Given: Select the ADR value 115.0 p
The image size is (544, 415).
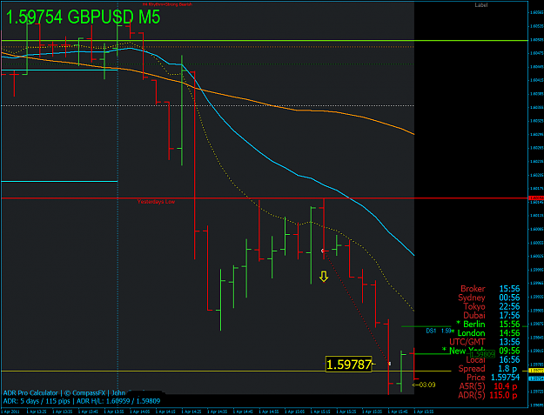Looking at the screenshot, I should pyautogui.click(x=503, y=395).
